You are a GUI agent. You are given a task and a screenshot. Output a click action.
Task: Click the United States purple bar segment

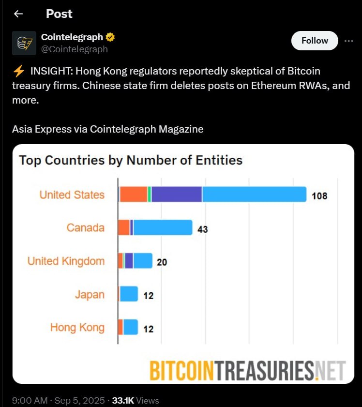coord(177,194)
